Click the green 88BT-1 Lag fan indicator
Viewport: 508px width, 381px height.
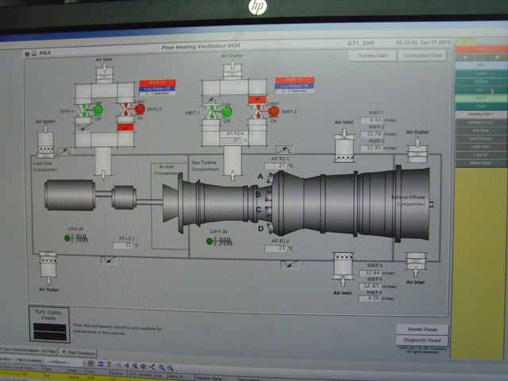[x=226, y=112]
